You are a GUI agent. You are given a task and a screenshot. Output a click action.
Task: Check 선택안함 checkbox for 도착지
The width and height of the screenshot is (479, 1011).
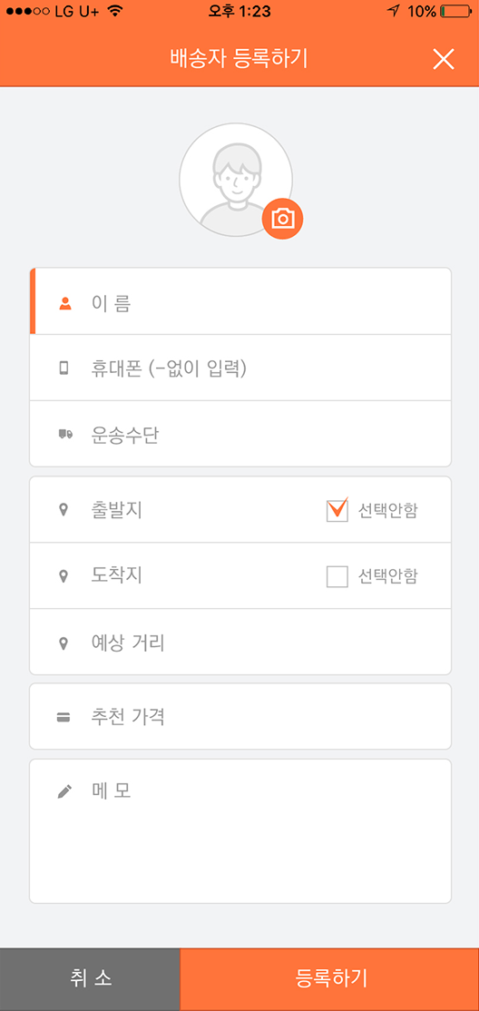(337, 576)
